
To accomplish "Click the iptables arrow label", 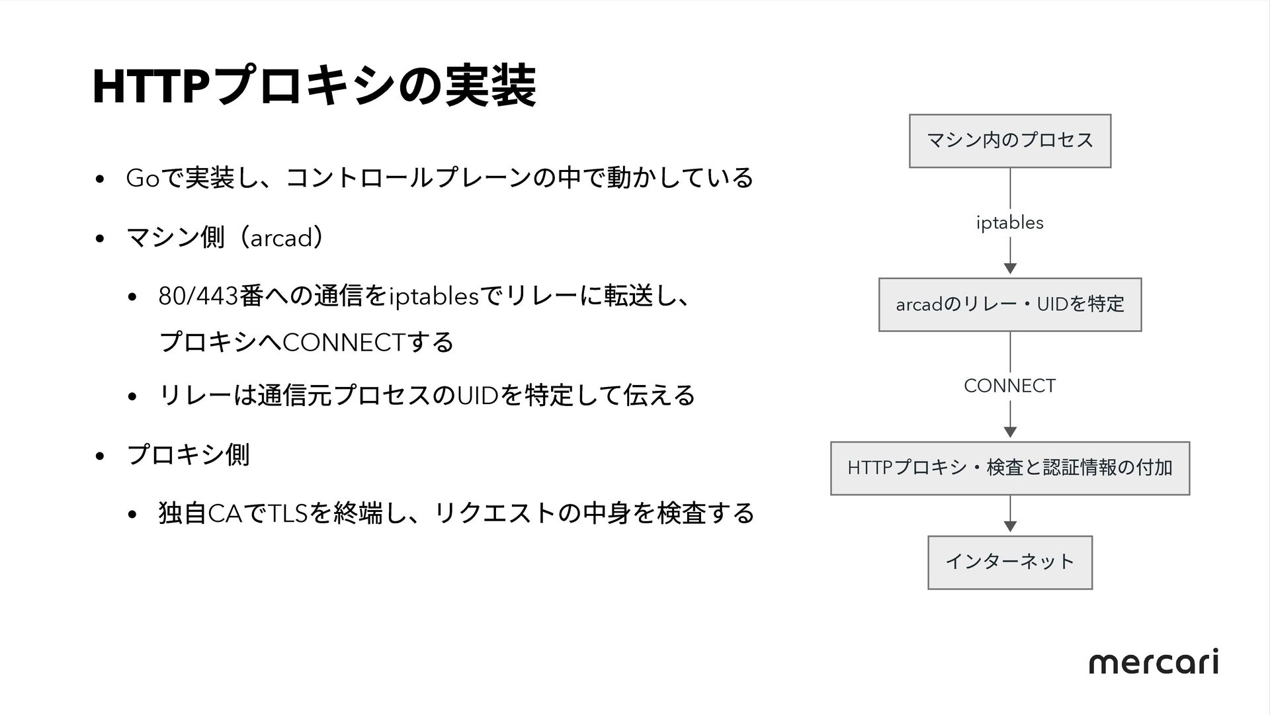I will point(1010,223).
